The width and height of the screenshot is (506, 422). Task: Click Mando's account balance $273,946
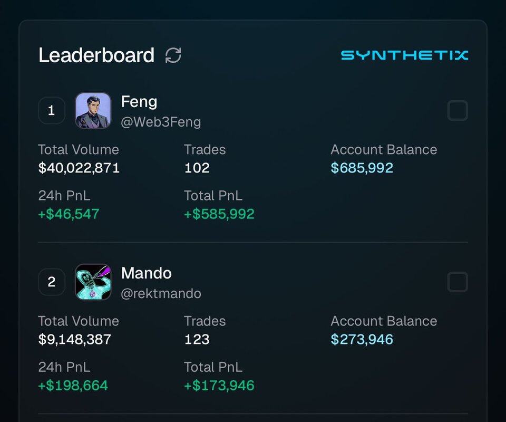[x=362, y=339]
